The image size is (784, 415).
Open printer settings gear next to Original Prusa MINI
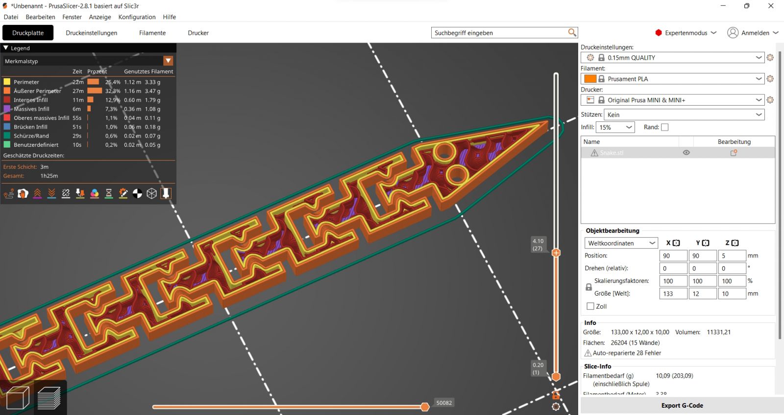click(770, 100)
